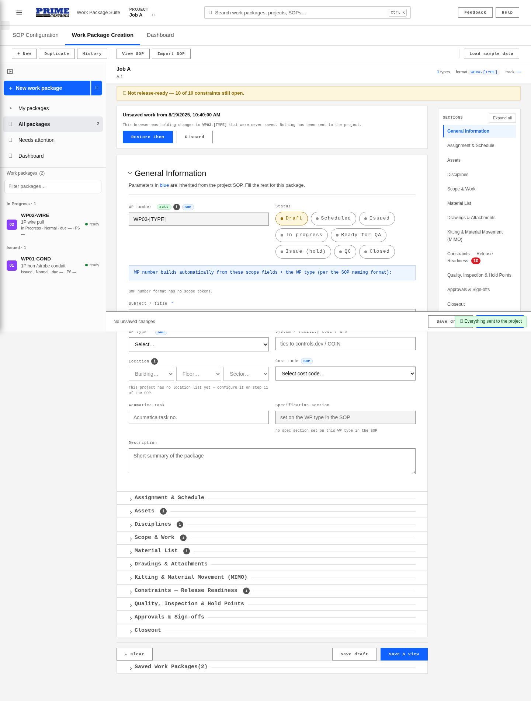Click the Draft status color pill
Screen dimensions: 531x701
tap(291, 218)
